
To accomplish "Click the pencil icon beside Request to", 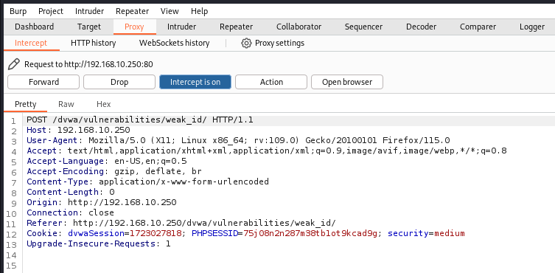I will (x=14, y=64).
